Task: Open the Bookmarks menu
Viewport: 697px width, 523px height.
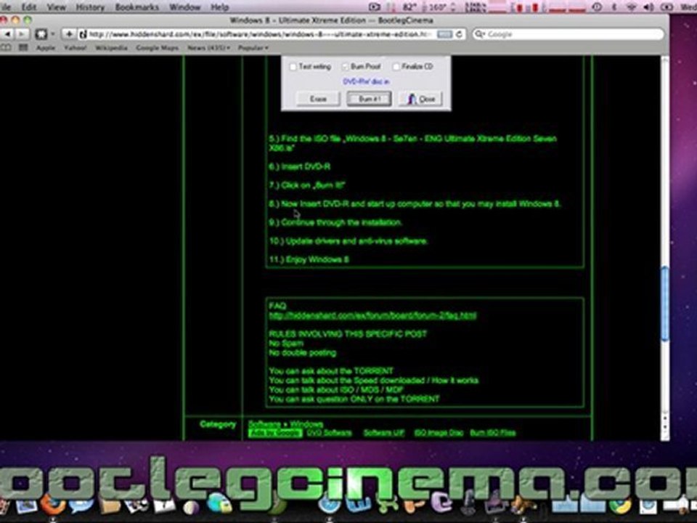Action: tap(137, 7)
